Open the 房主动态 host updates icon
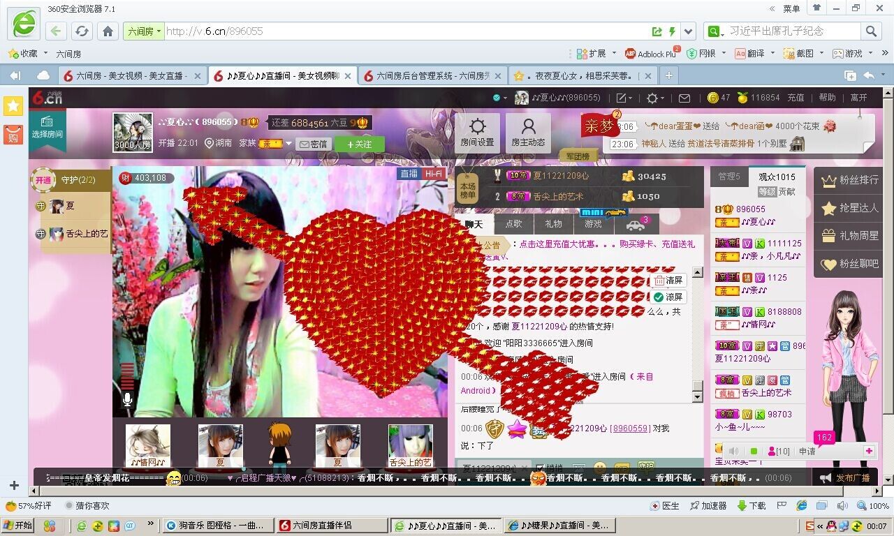Image resolution: width=894 pixels, height=536 pixels. coord(528,133)
